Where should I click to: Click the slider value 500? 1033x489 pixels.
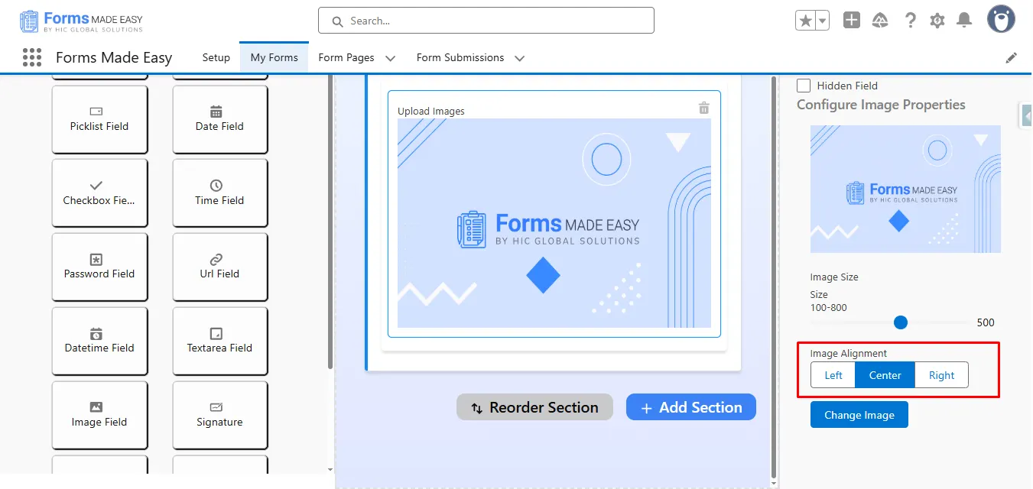click(x=986, y=322)
